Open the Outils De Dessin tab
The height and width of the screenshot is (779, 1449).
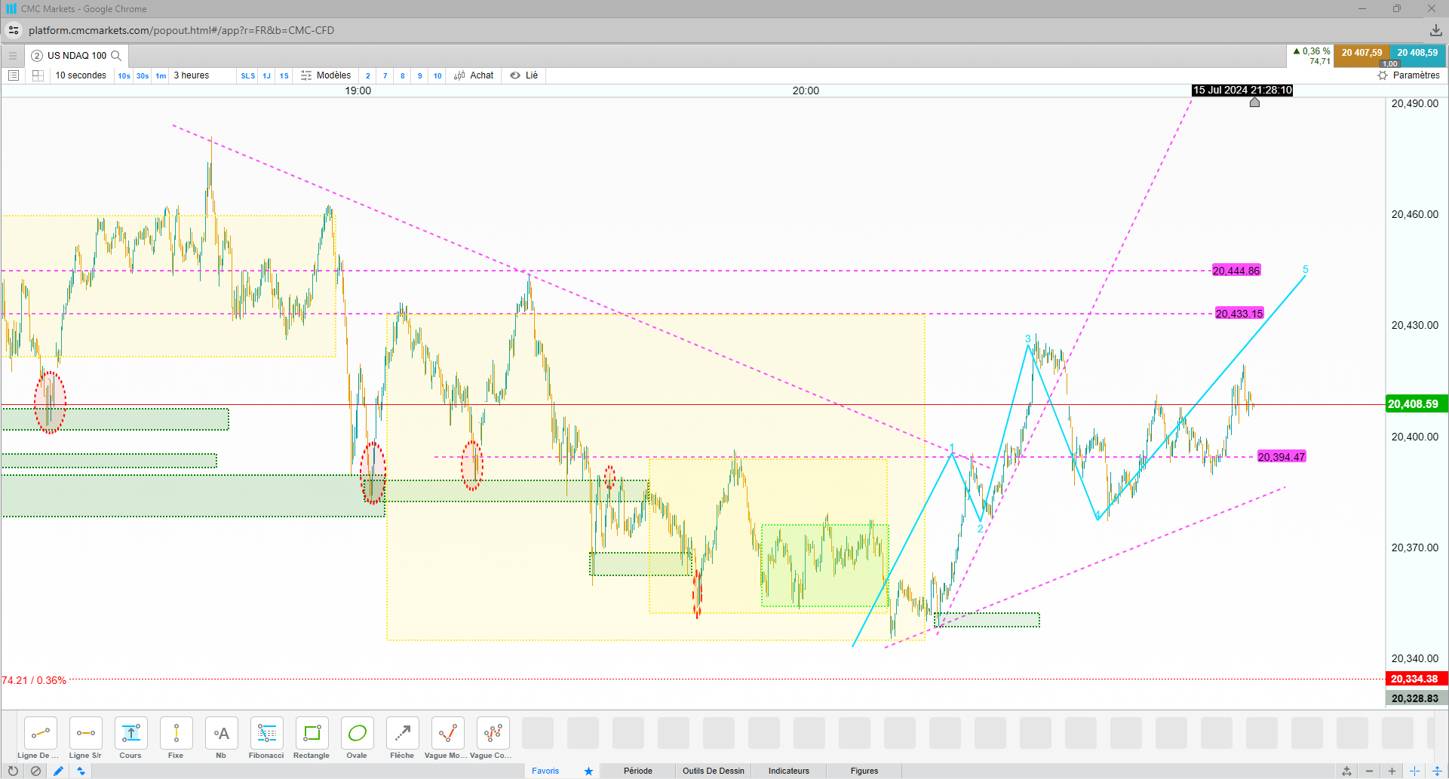713,771
